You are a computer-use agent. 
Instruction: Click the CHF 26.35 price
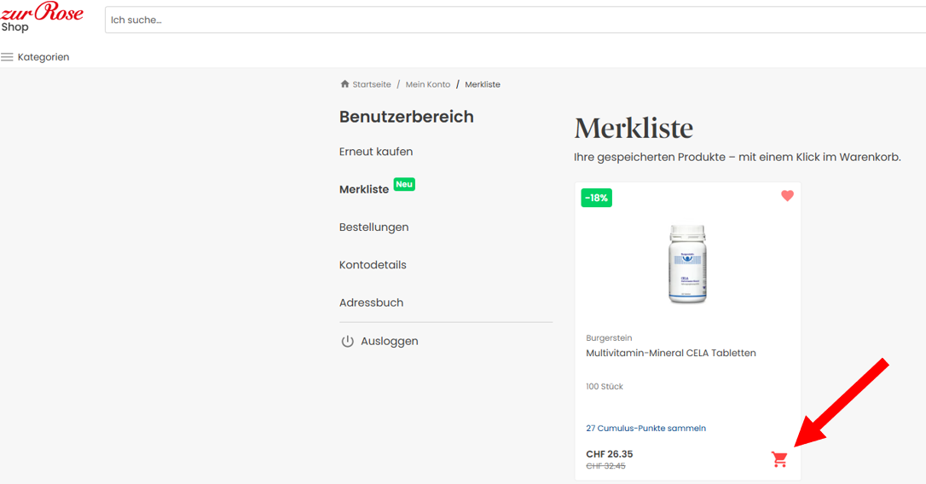[610, 454]
